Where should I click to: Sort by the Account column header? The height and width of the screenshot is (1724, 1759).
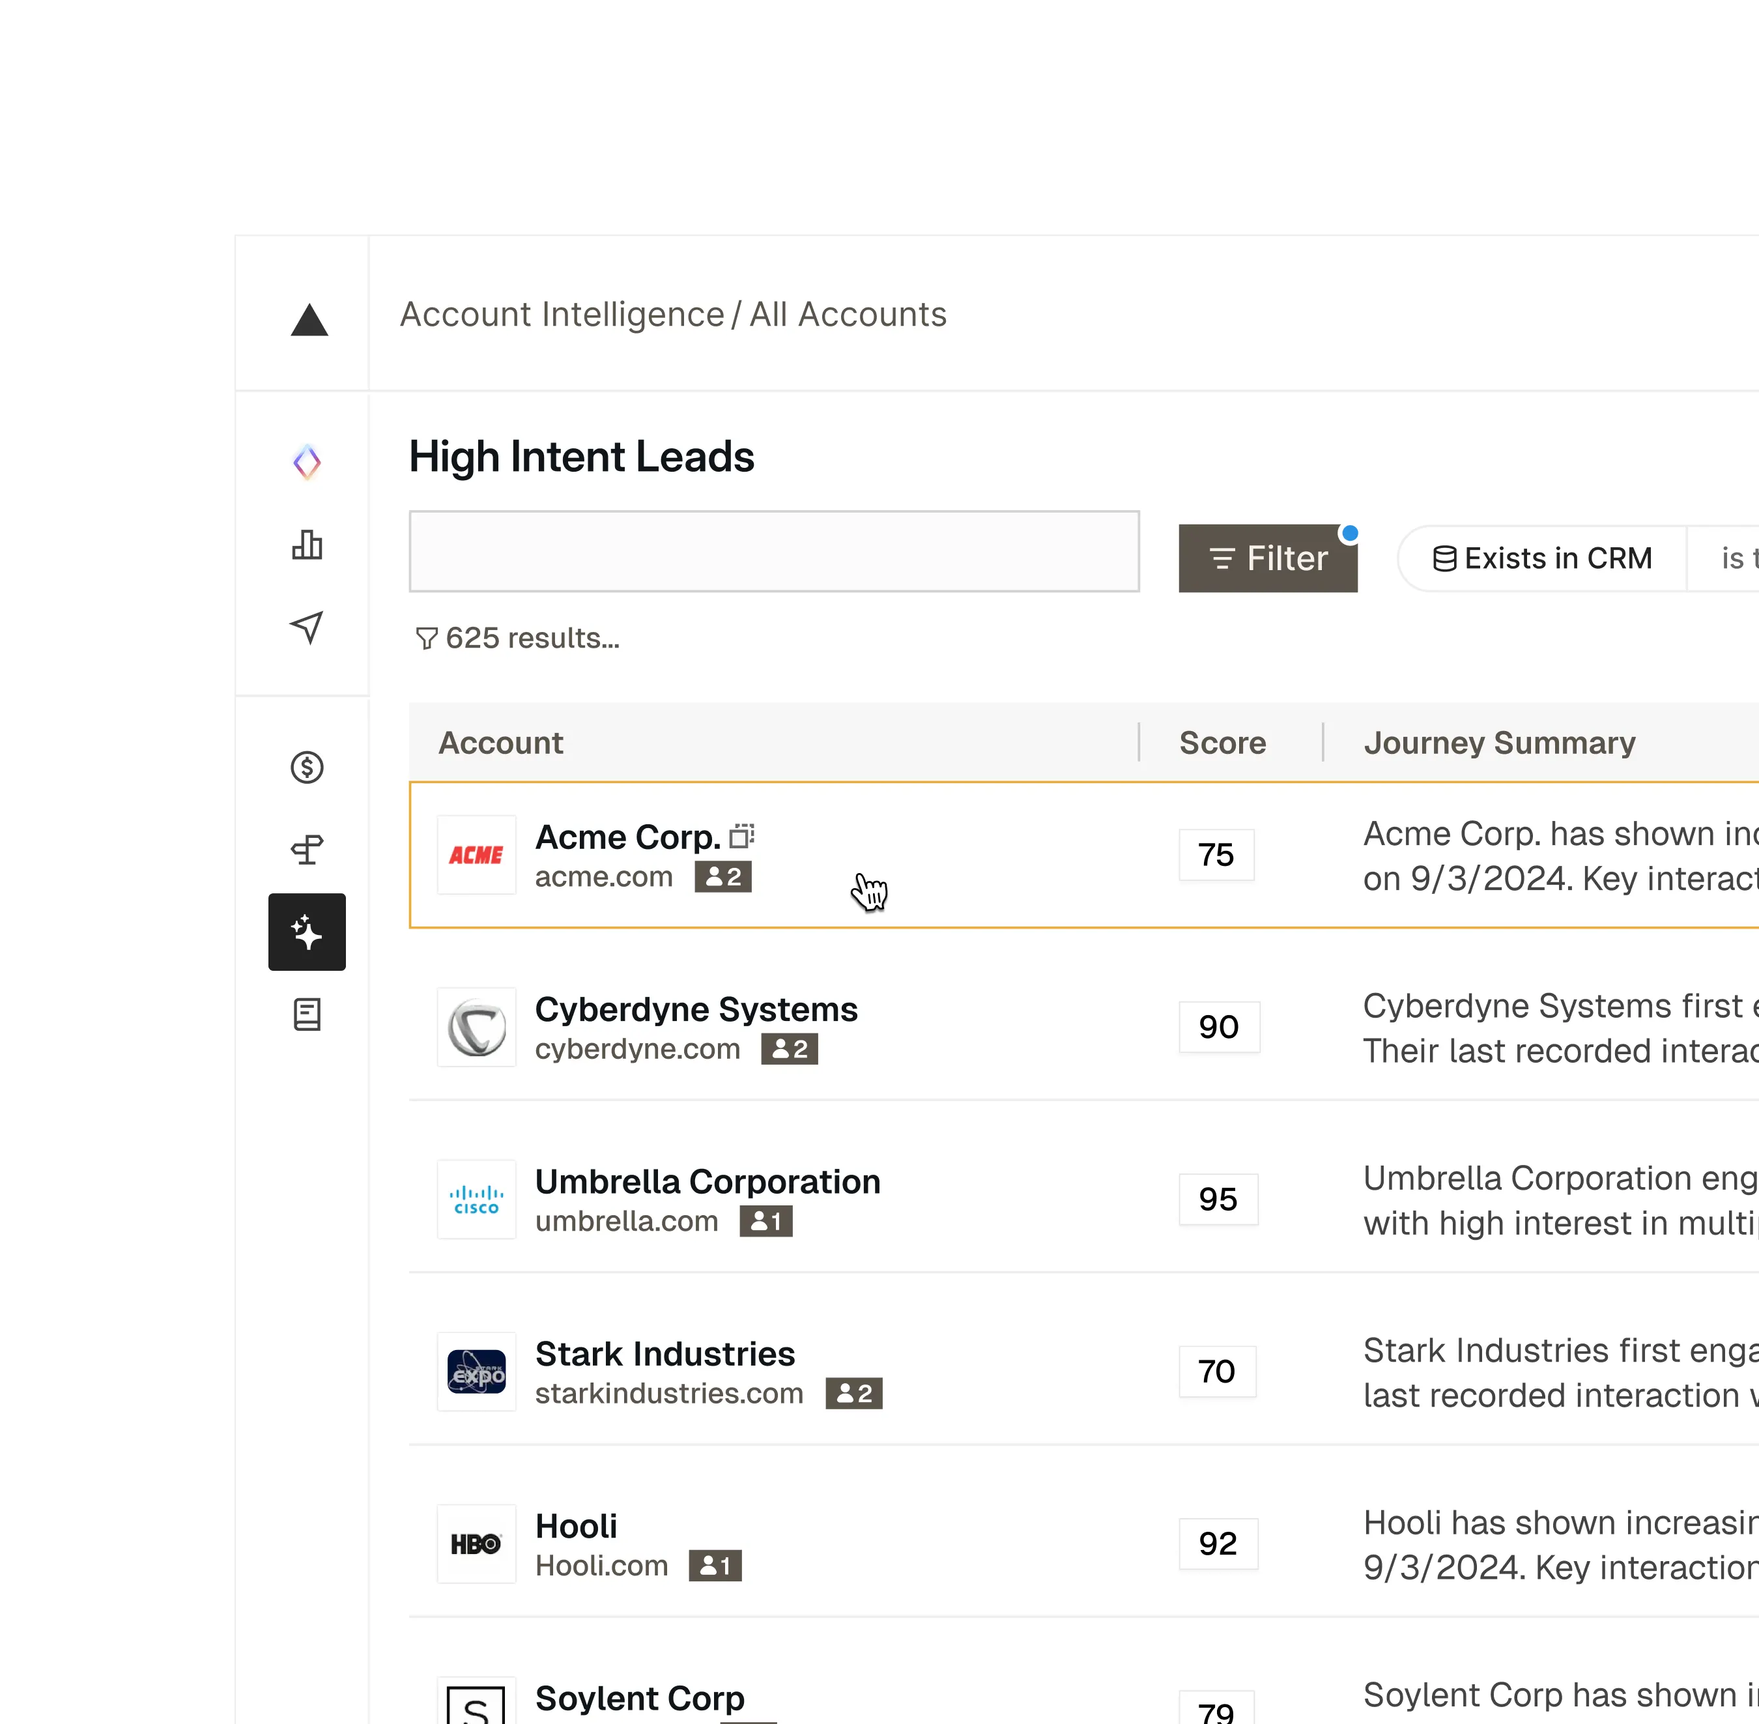[x=500, y=743]
